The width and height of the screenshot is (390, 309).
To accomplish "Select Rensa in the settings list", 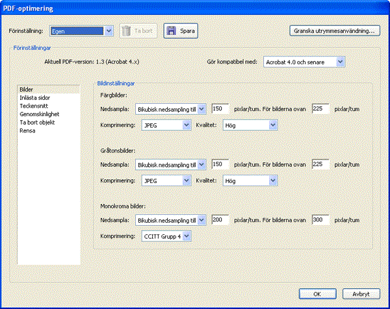I will 49,130.
